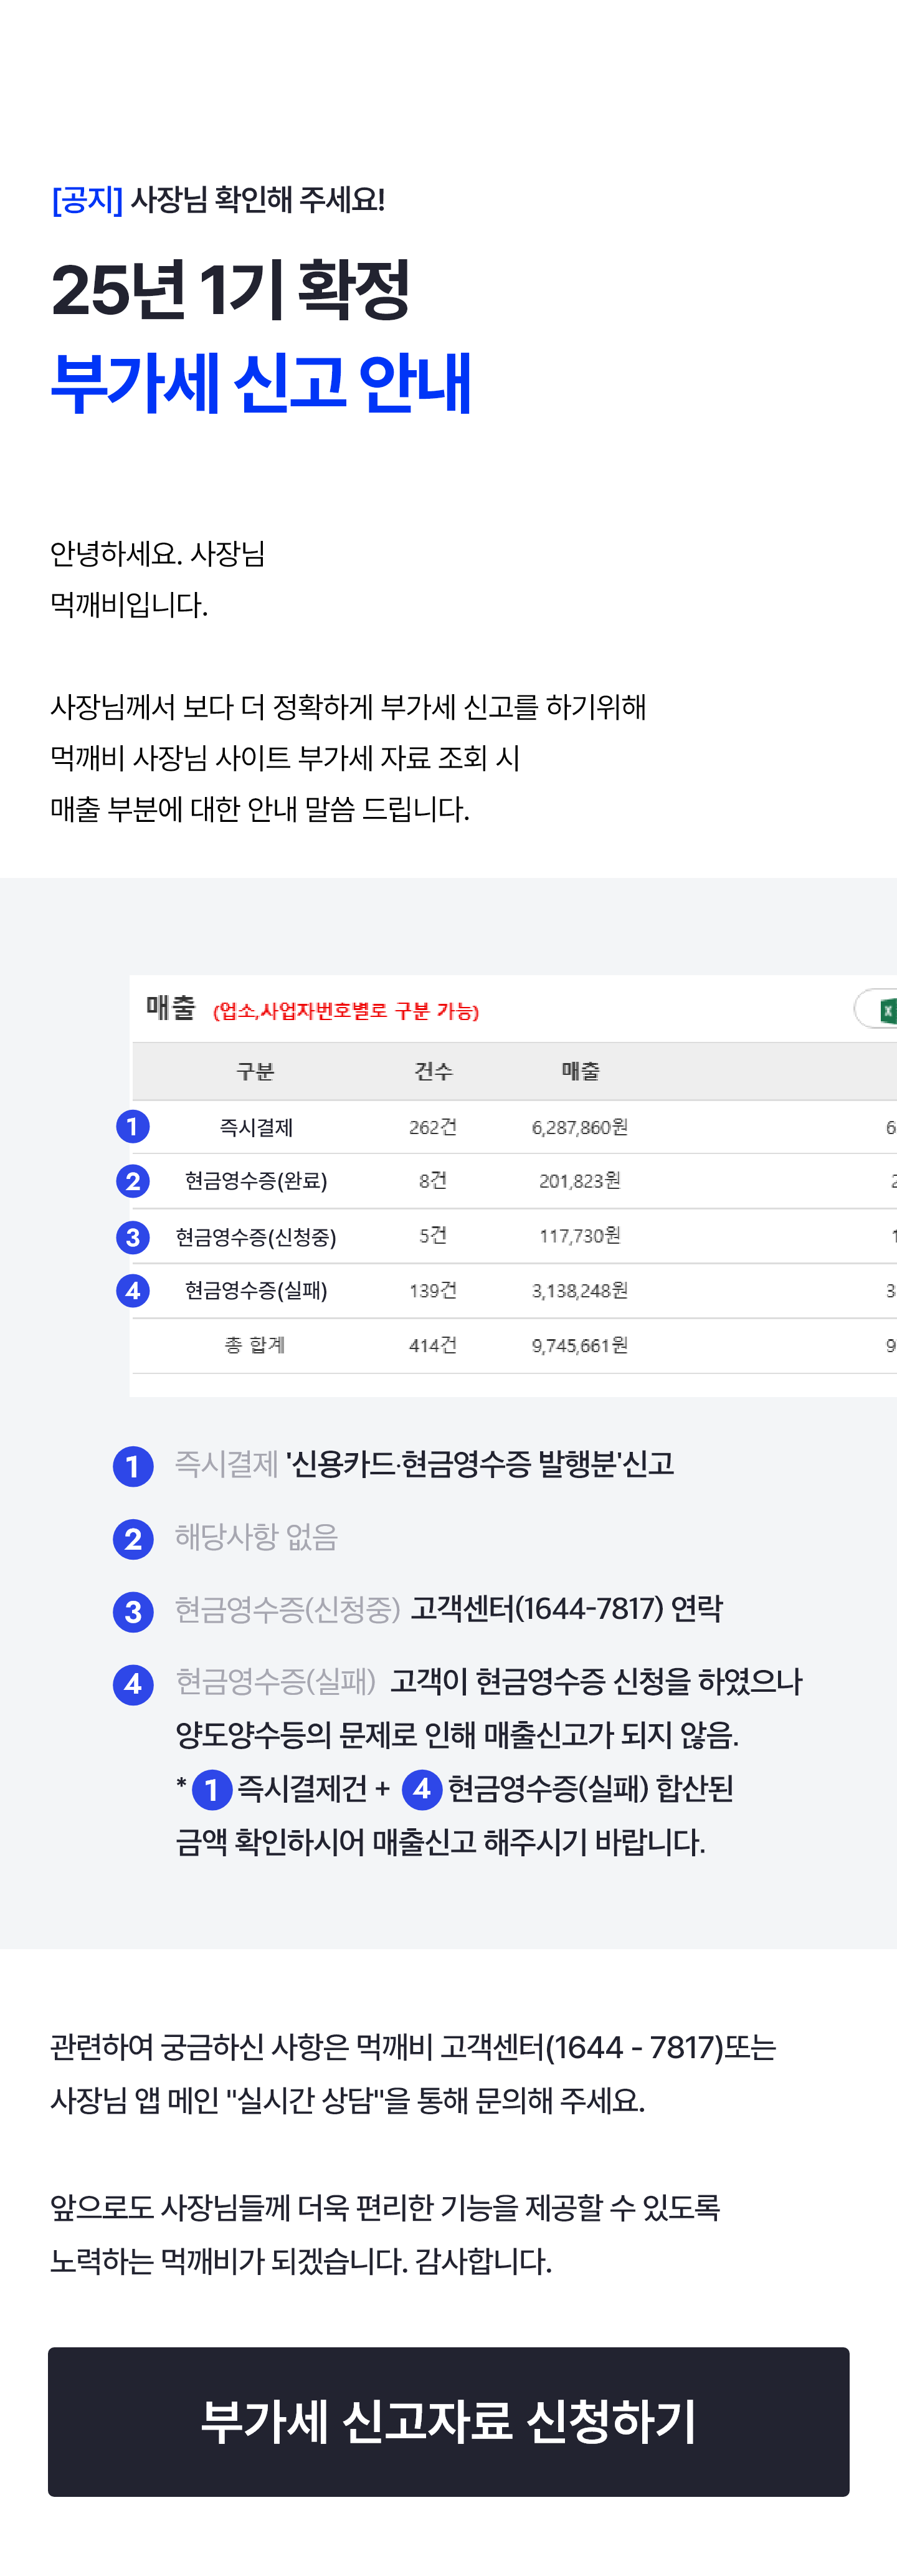897x2576 pixels.
Task: Click the gray 현금영수증(실패) legend label
Action: click(x=275, y=1682)
